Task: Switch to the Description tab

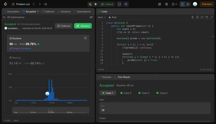Action: point(12,11)
